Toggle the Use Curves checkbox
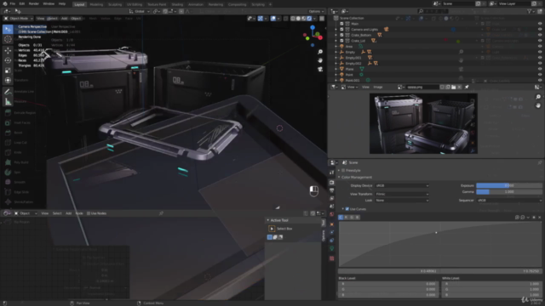 tap(347, 209)
